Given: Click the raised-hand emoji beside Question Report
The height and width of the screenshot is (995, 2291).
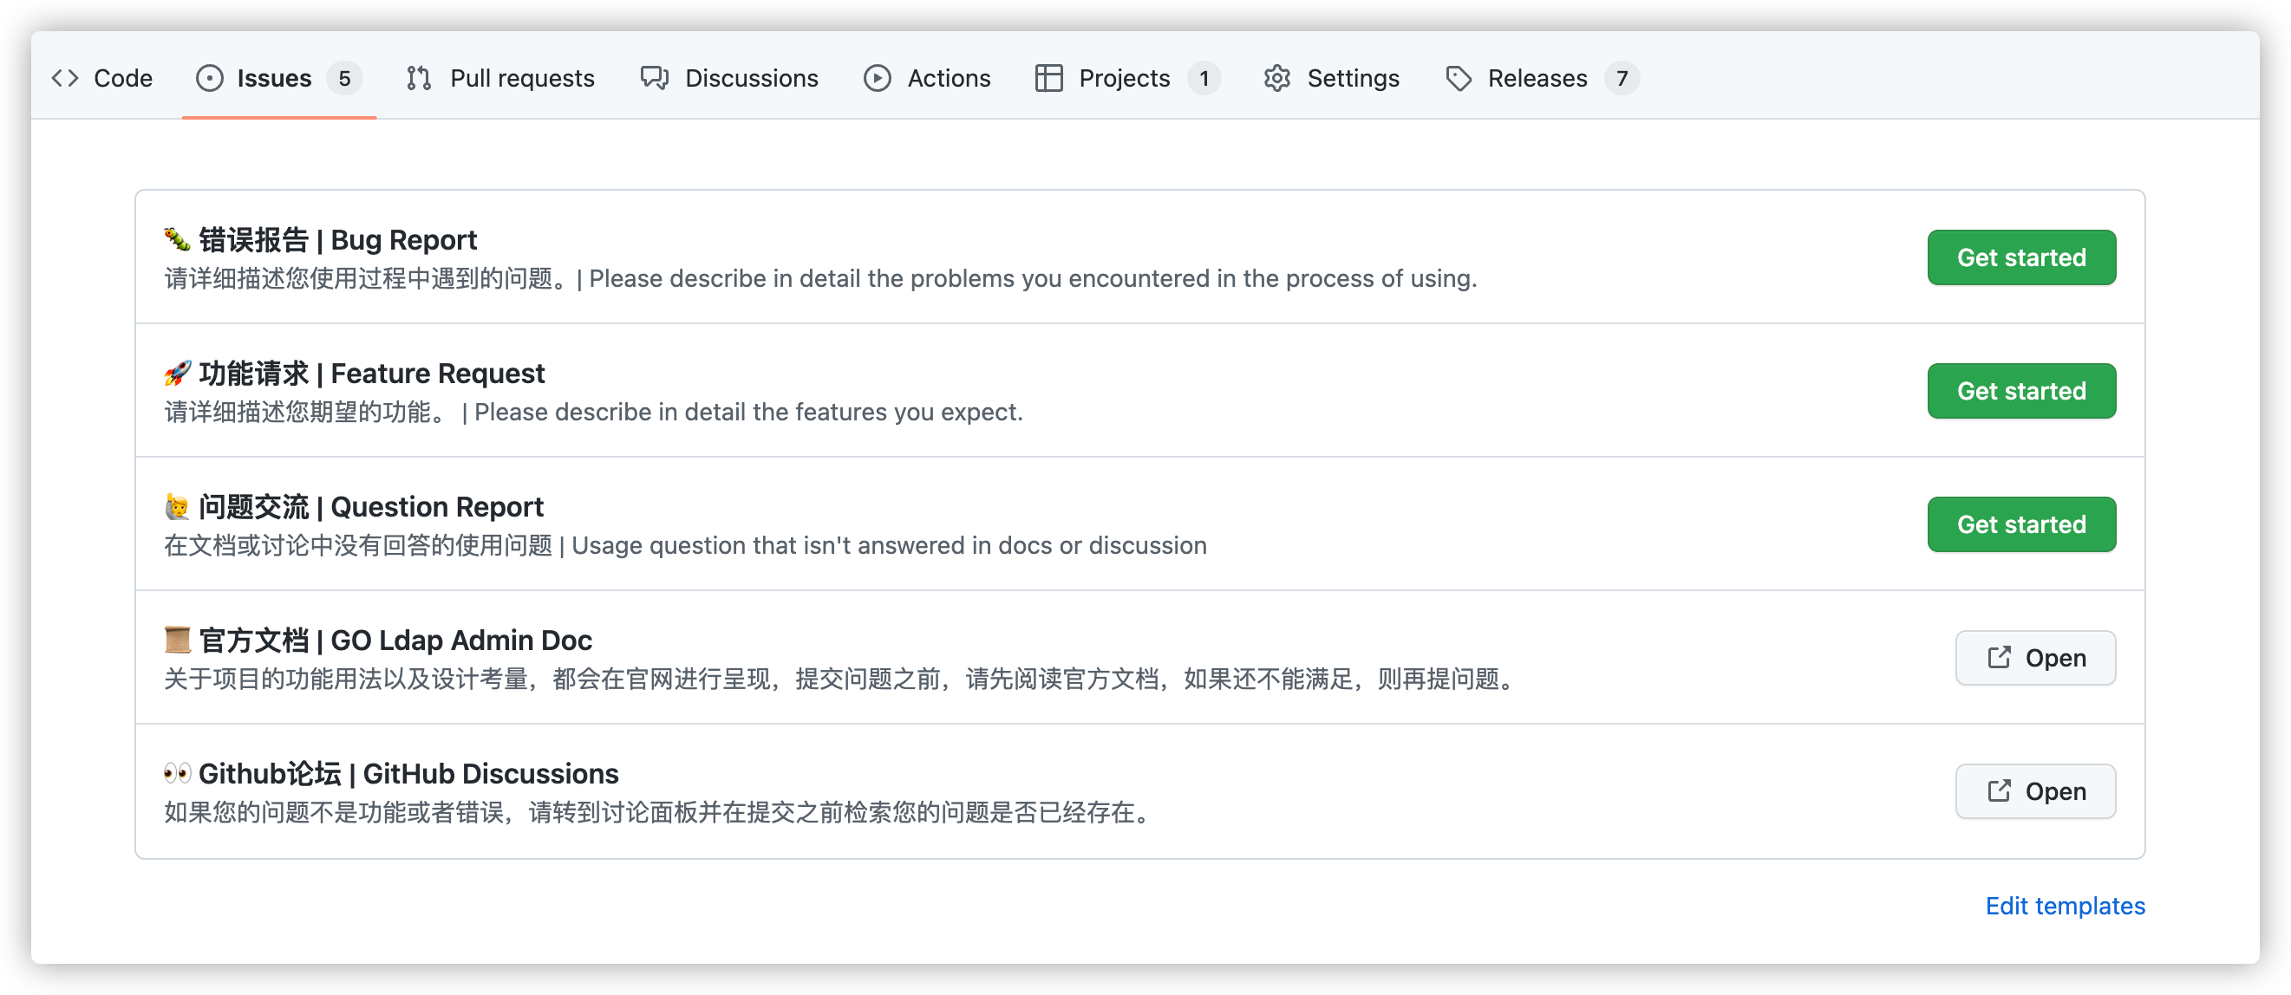Looking at the screenshot, I should pyautogui.click(x=177, y=506).
